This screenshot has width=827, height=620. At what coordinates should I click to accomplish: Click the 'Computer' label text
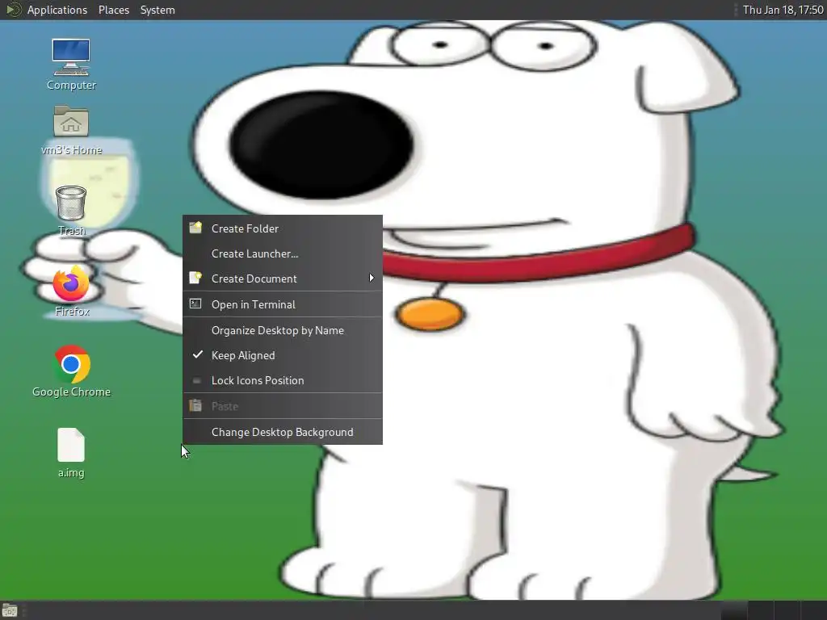(71, 85)
